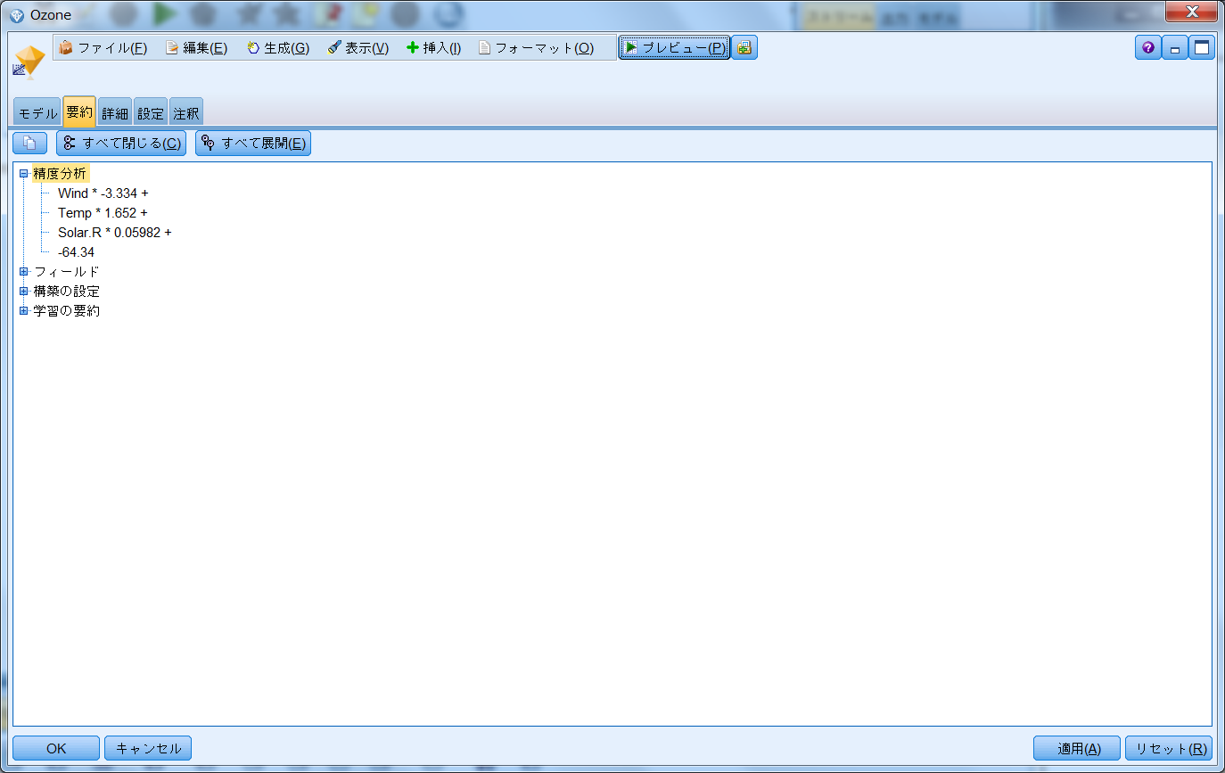Screen dimensions: 1225x773
Task: Select the 'Wind * -3.334 +' row
Action: [103, 193]
